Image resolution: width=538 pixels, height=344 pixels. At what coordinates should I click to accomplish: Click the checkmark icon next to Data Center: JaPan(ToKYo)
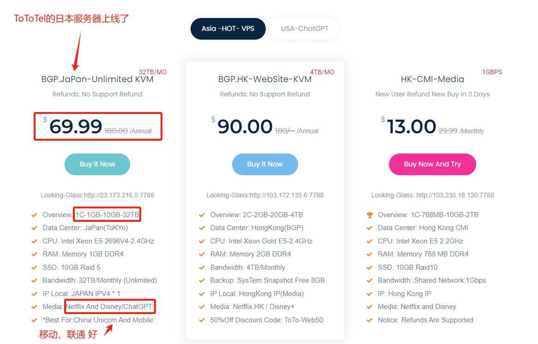tap(34, 228)
